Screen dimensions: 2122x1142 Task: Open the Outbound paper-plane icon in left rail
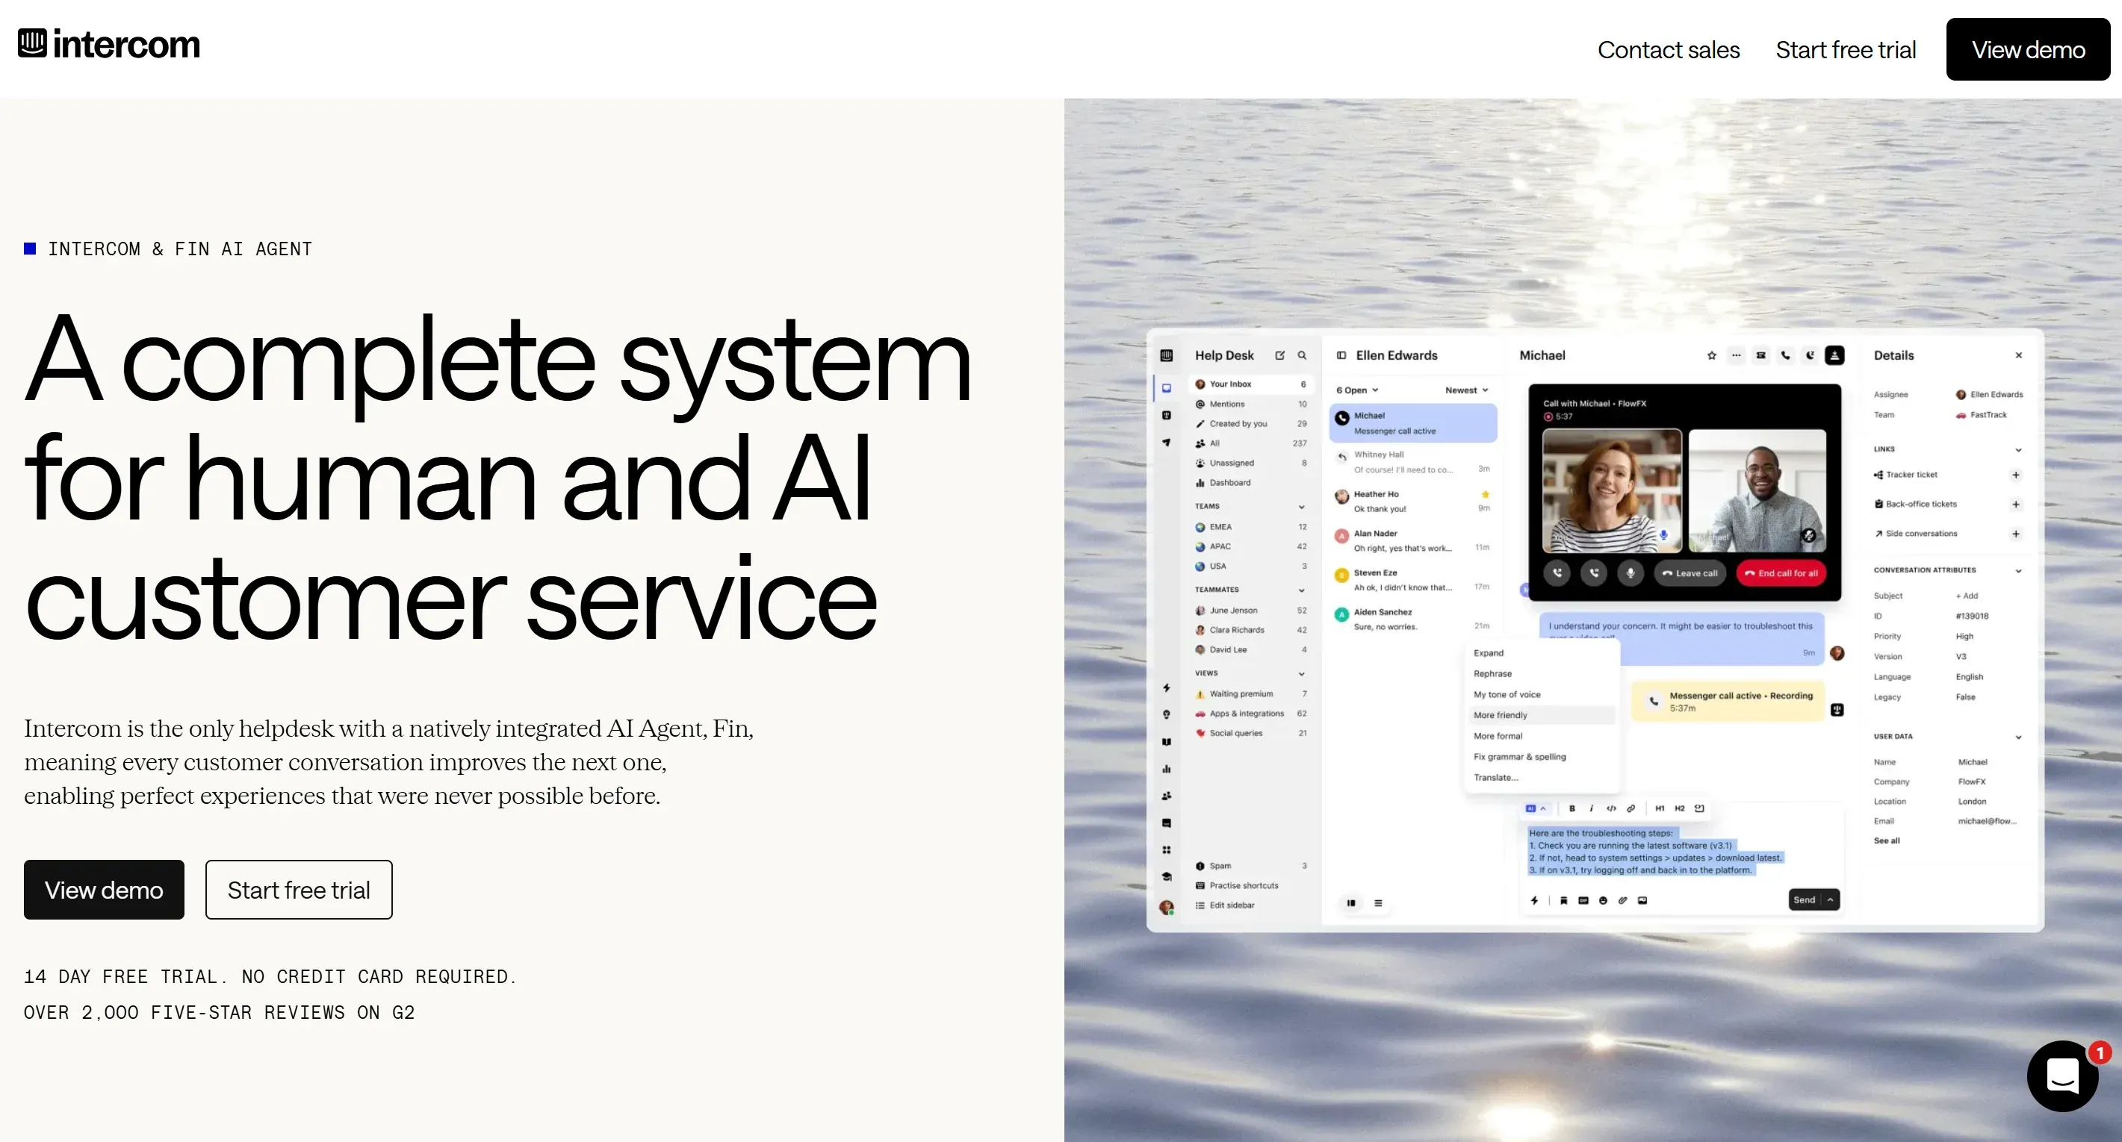pyautogui.click(x=1167, y=443)
